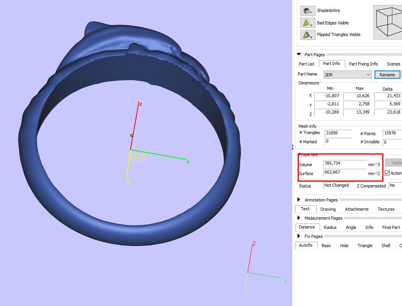
Task: Toggle the Flipped Triangles Visible icon
Action: click(x=308, y=35)
